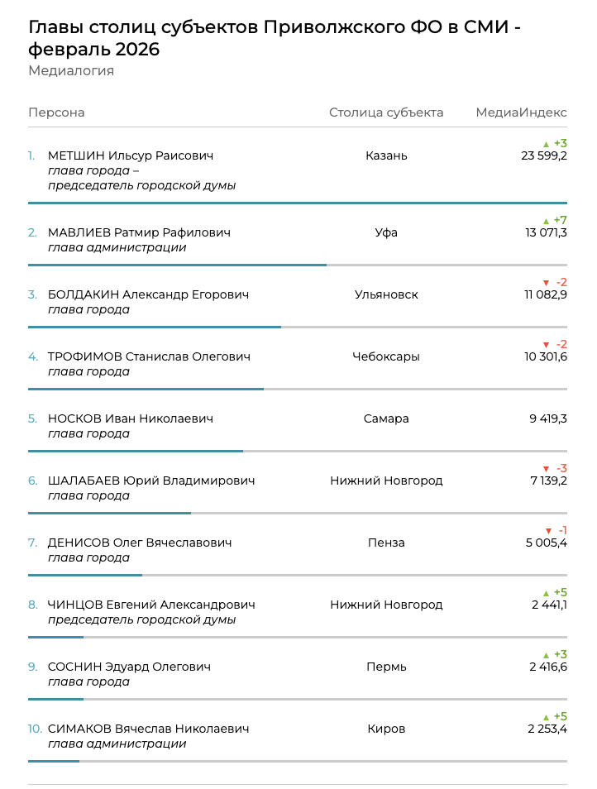597x789 pixels.
Task: Click the Медиалогия subtitle
Action: (x=71, y=71)
